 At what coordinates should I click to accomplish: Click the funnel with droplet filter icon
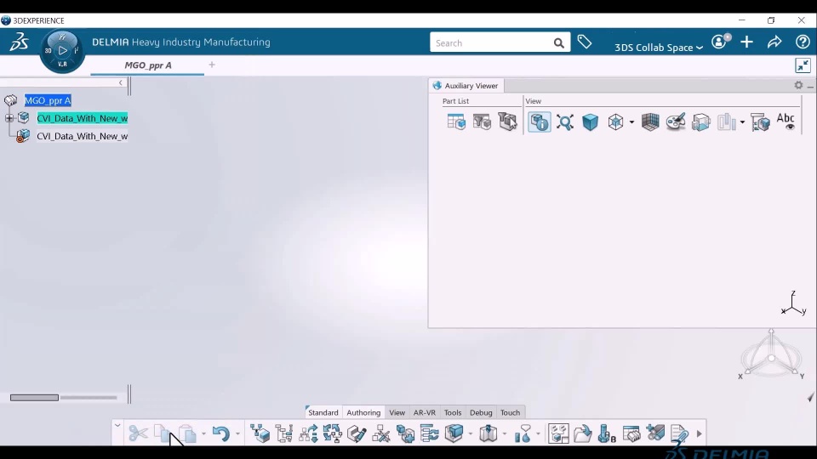(523, 433)
